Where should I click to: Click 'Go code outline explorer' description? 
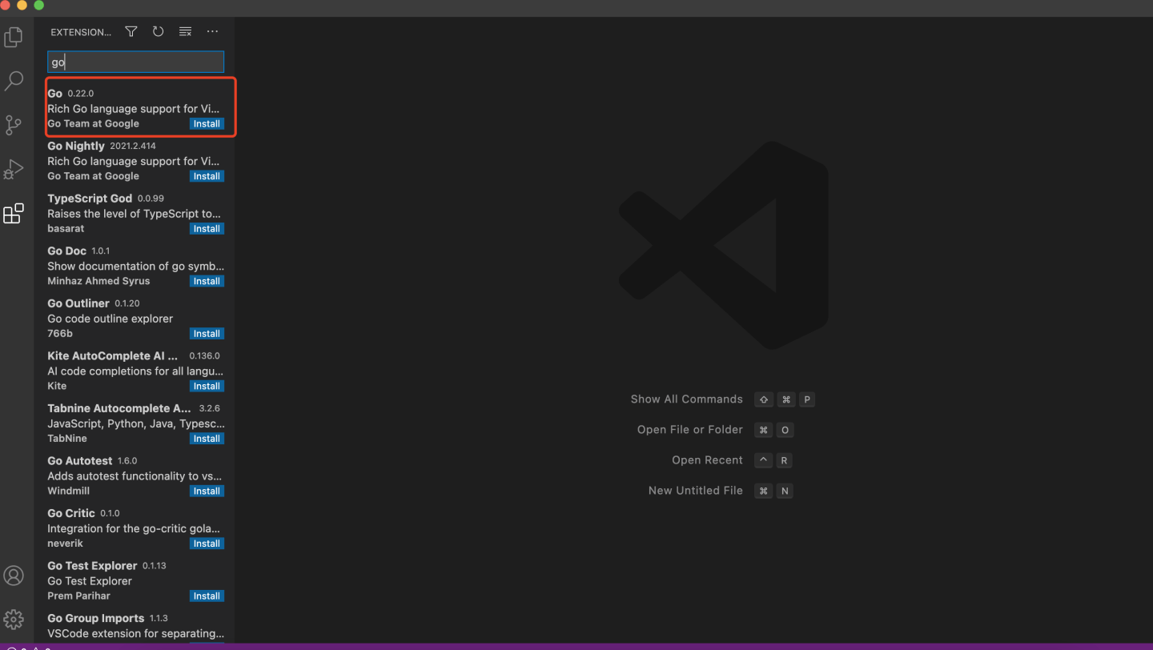tap(110, 319)
